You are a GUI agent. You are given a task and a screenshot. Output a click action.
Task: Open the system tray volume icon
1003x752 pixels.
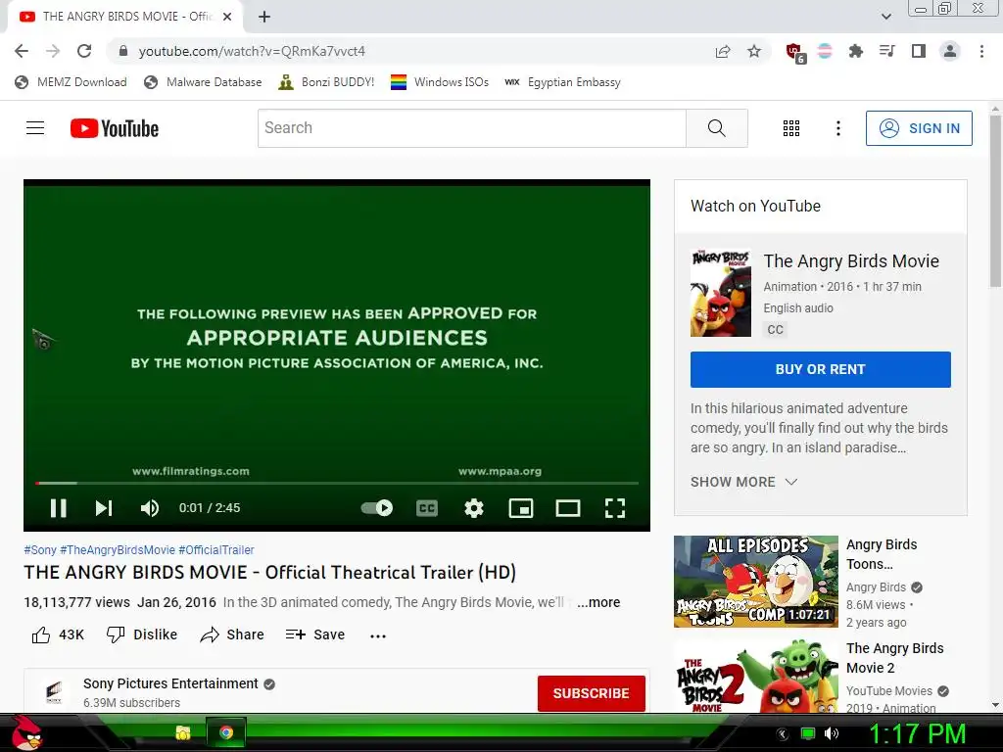click(x=832, y=733)
